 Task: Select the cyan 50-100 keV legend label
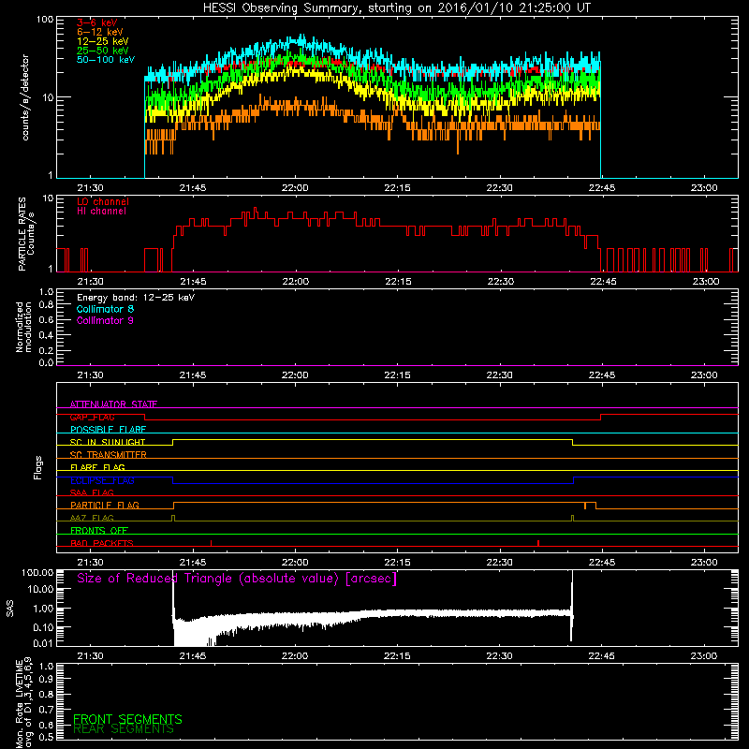[x=106, y=60]
